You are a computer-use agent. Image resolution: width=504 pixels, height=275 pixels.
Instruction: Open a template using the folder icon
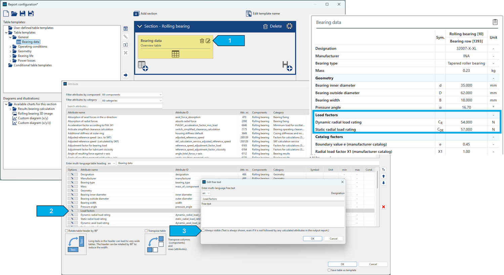(x=14, y=13)
